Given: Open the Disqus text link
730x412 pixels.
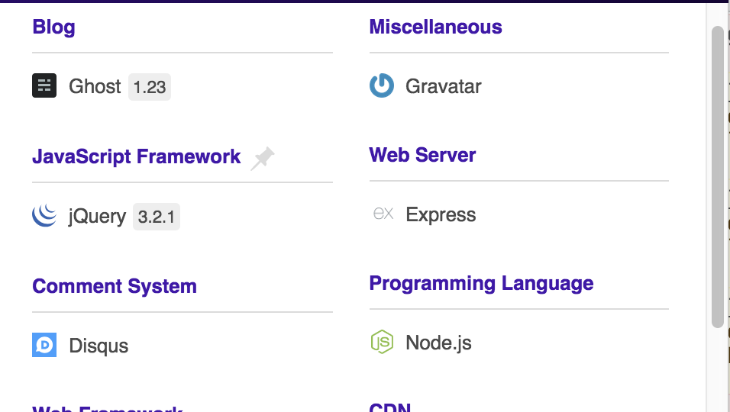Looking at the screenshot, I should pos(99,346).
